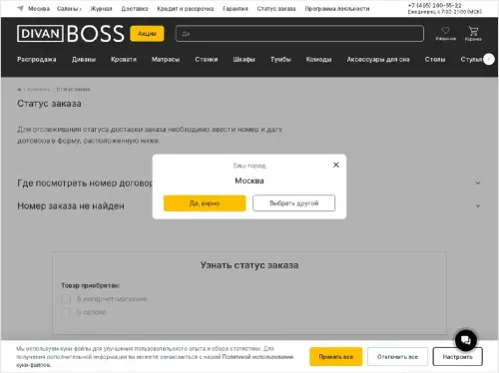The width and height of the screenshot is (499, 373).
Task: Check the В салоне checkbox
Action: click(66, 312)
